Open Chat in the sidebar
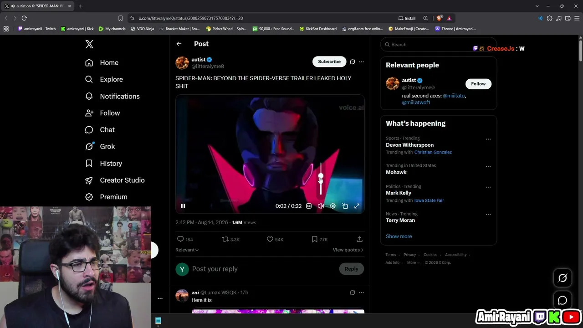 [x=100, y=130]
